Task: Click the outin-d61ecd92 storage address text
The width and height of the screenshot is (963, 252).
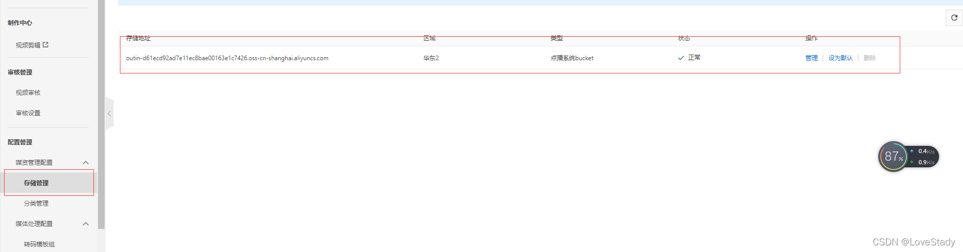Action: click(227, 58)
